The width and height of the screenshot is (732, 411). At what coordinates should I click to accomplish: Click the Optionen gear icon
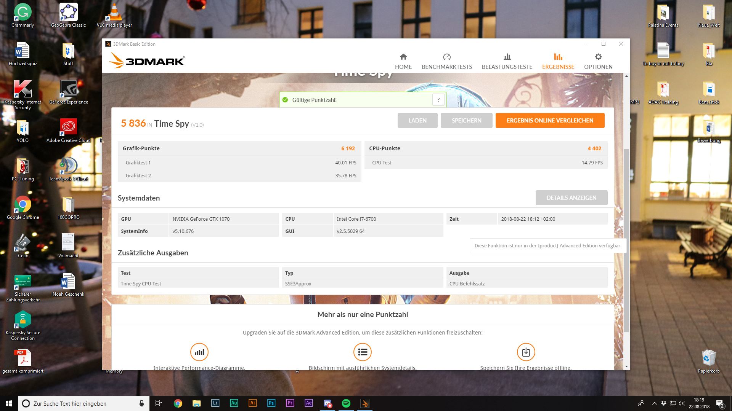pos(598,57)
